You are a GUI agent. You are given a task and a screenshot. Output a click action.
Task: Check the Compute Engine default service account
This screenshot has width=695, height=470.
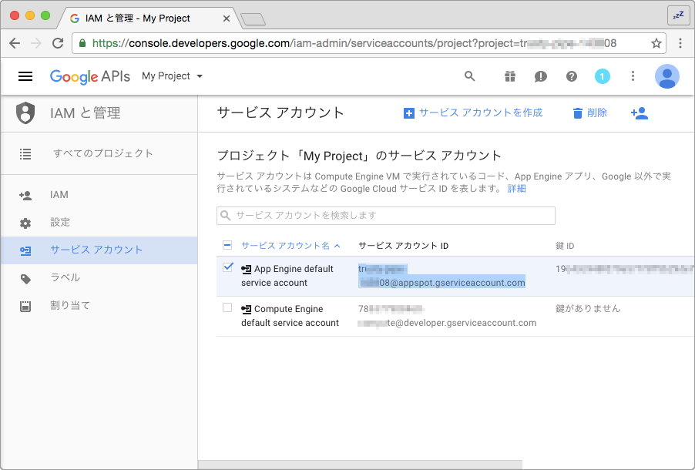point(227,307)
